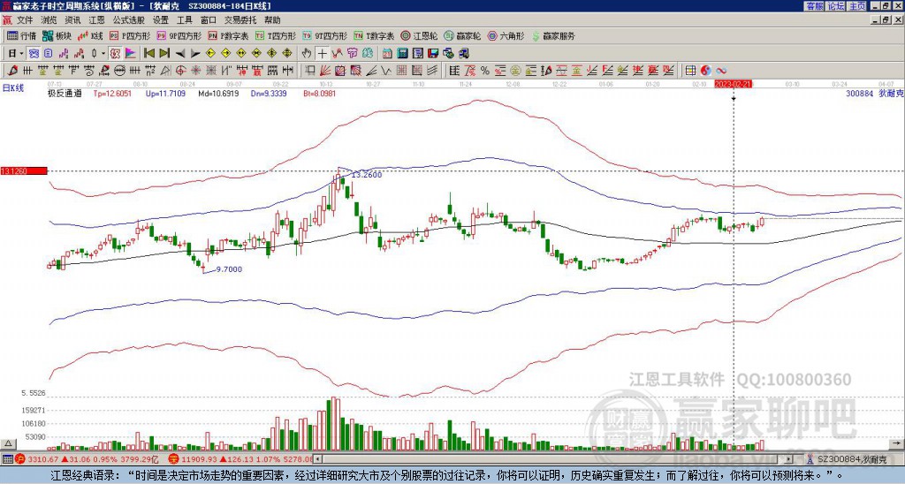
Task: Open the 江恩轮 Gann wheel
Action: [x=419, y=35]
